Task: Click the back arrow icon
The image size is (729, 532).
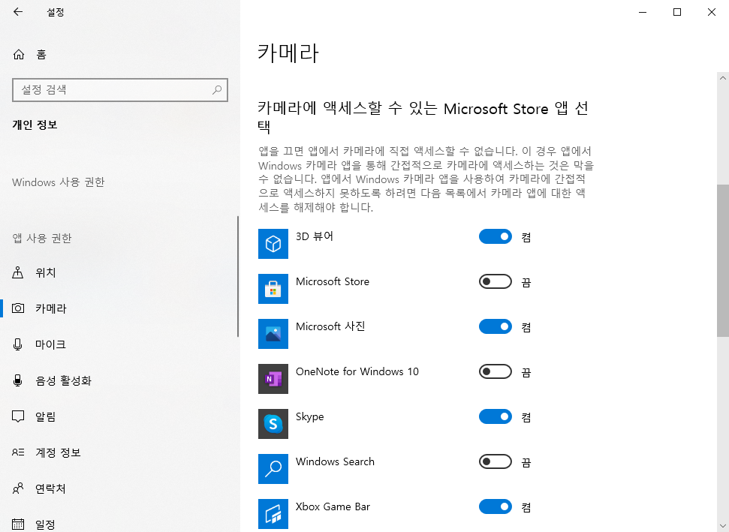Action: coord(18,12)
